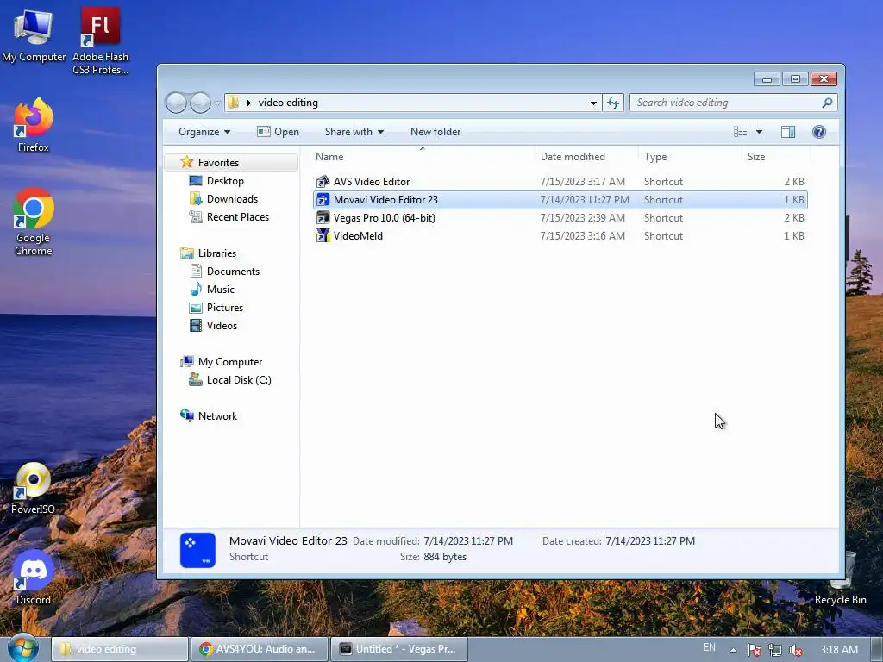Viewport: 883px width, 662px height.
Task: Click the 7/15/2023 2:39 AM date cell
Action: tap(582, 217)
